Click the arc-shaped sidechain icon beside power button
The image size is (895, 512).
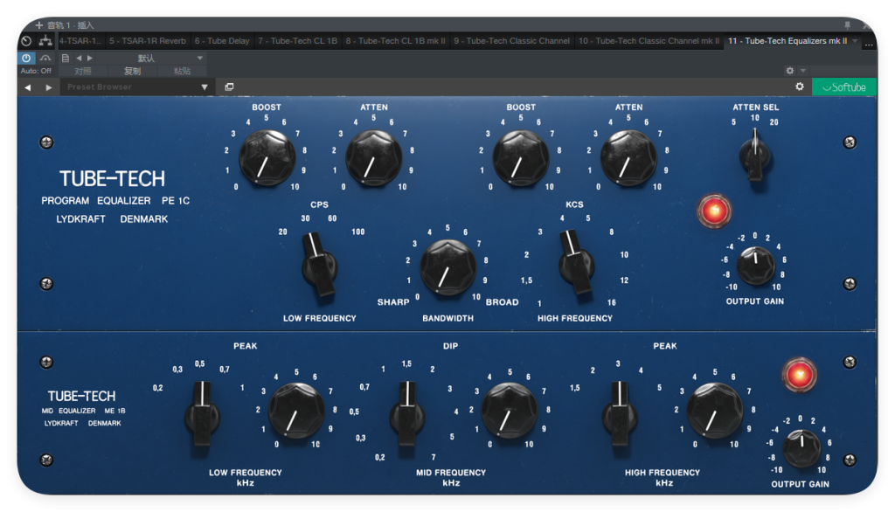tap(45, 59)
